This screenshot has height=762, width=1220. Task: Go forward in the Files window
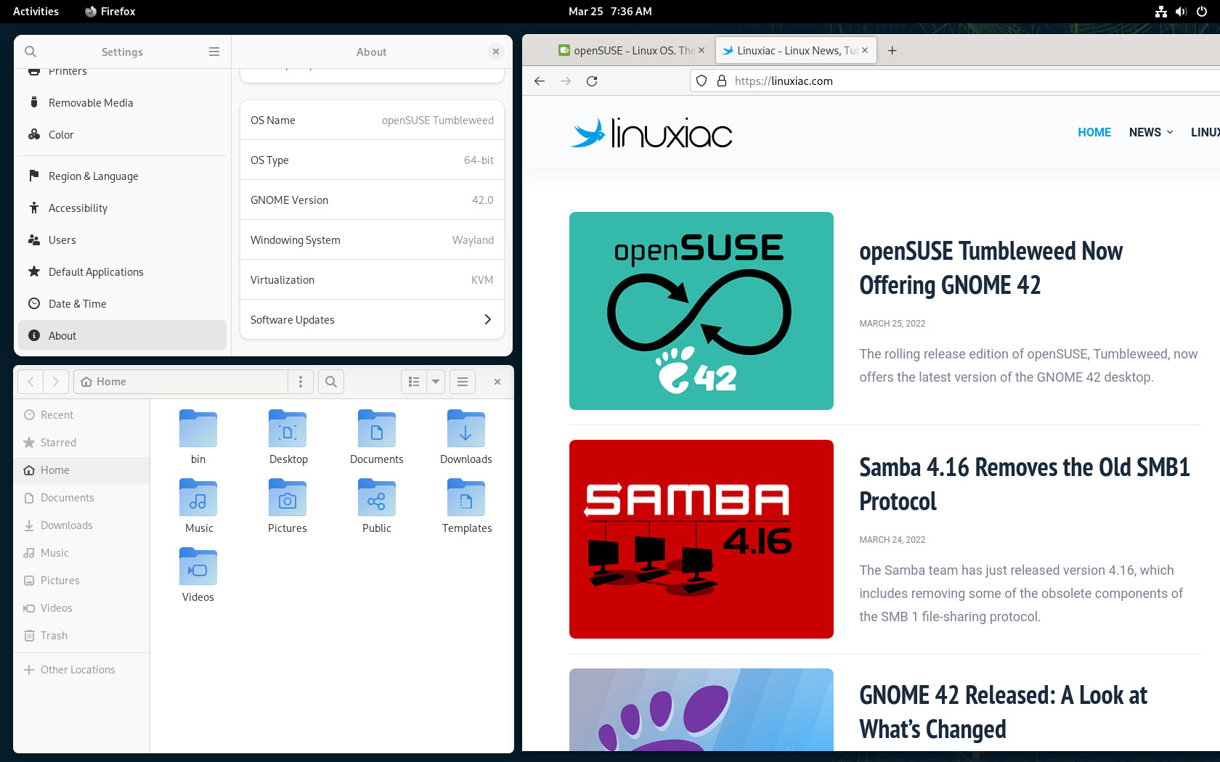(x=56, y=382)
